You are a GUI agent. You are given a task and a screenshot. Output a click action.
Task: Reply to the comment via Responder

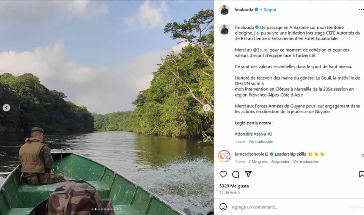pyautogui.click(x=281, y=162)
